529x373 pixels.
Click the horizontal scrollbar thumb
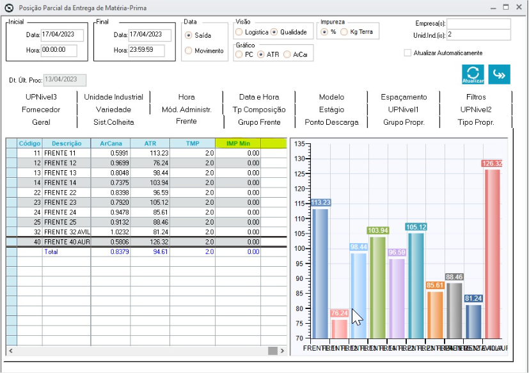tap(272, 351)
